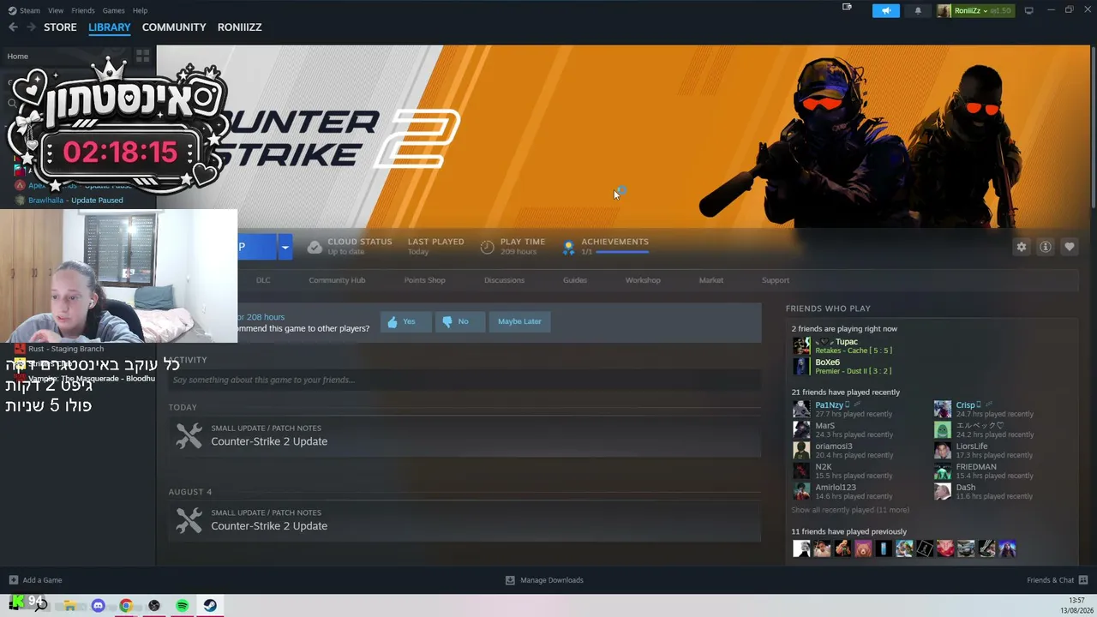Click friend DaSh's avatar thumbnail
Screen dimensions: 1097x617
(943, 491)
